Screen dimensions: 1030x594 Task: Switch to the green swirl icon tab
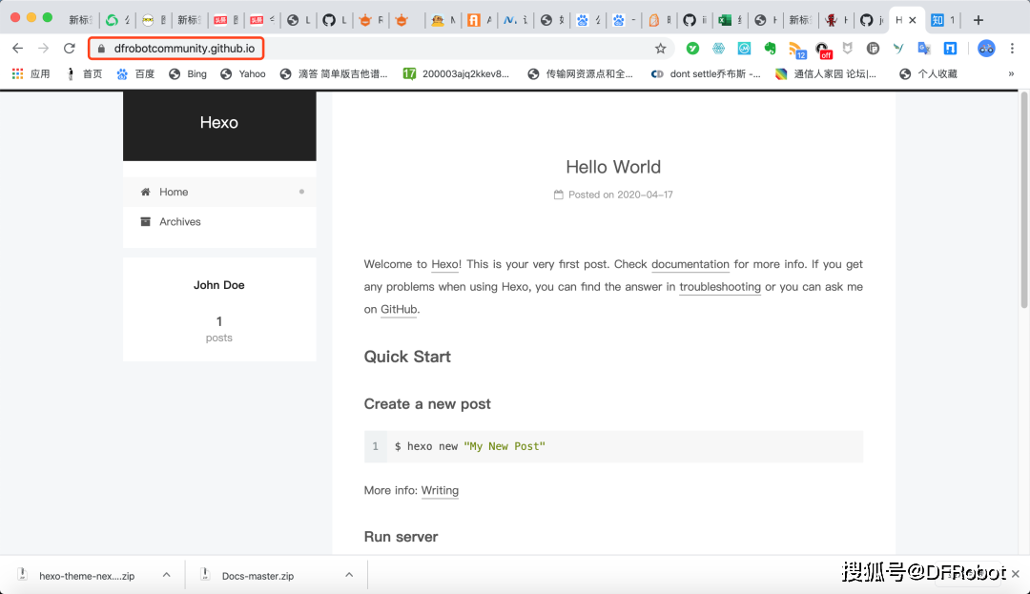coord(117,20)
